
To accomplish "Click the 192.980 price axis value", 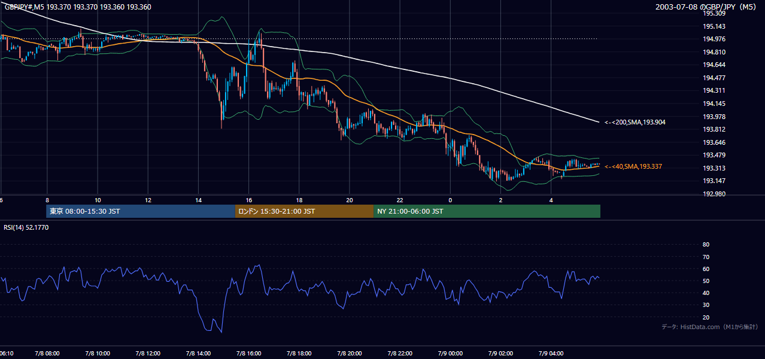I will pyautogui.click(x=714, y=194).
